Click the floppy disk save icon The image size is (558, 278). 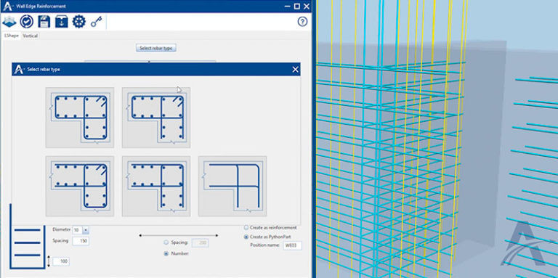pos(44,22)
